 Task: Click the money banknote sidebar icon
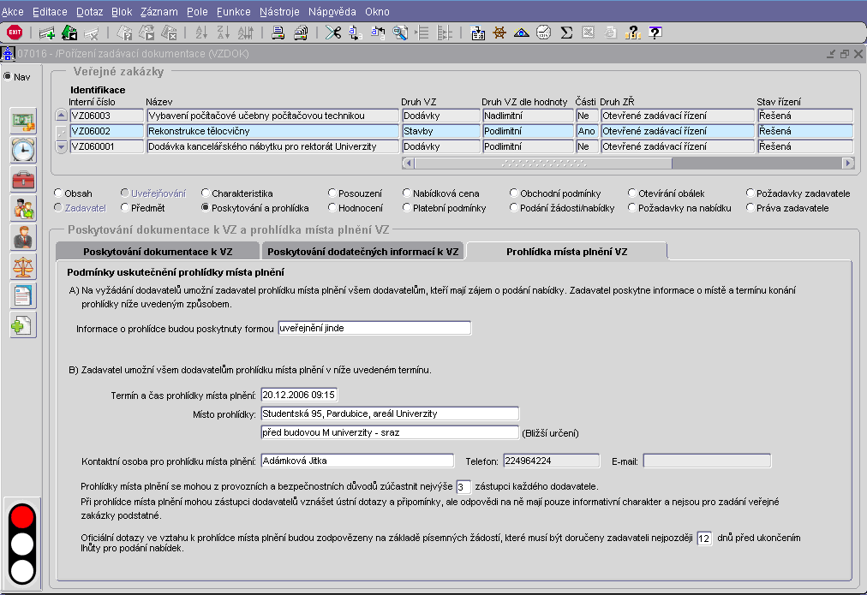point(23,121)
